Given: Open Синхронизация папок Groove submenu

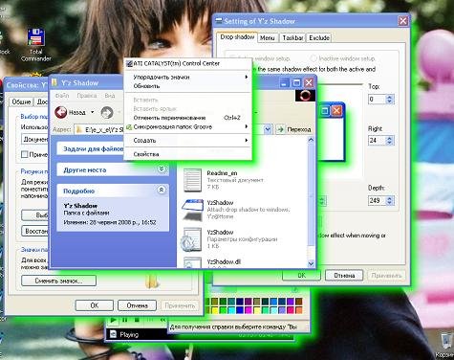Looking at the screenshot, I should pyautogui.click(x=187, y=126).
